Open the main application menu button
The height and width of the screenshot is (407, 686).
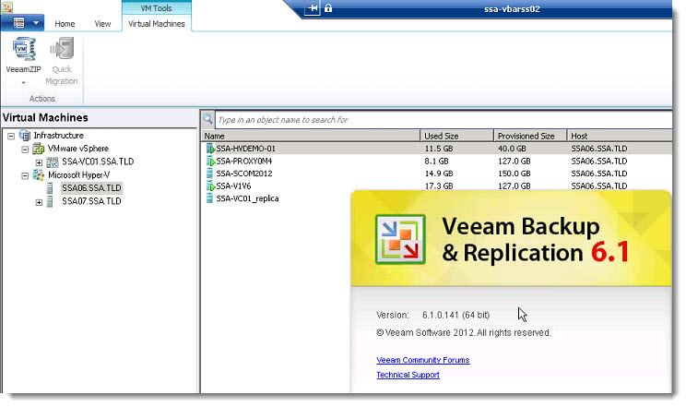(x=22, y=23)
